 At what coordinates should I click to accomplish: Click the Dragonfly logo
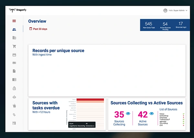tap(17, 10)
